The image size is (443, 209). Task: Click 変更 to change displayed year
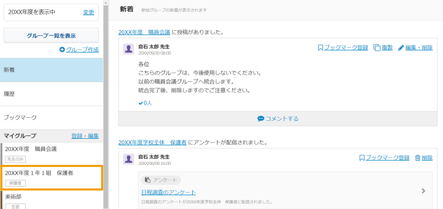(89, 12)
